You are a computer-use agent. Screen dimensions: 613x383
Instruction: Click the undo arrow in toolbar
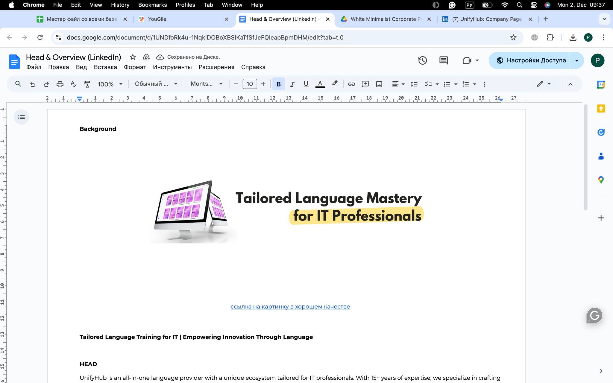click(33, 84)
